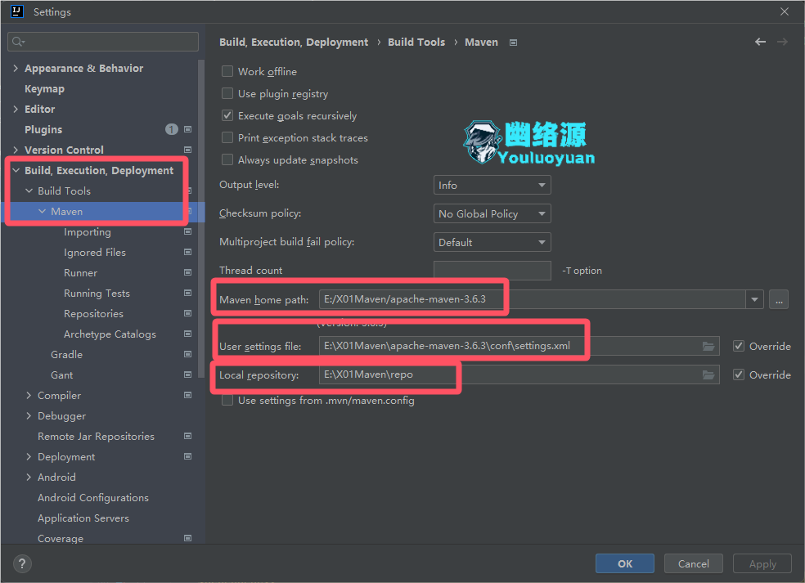Viewport: 805px width, 583px height.
Task: Collapse Build, Execution, Deployment section
Action: tap(16, 170)
